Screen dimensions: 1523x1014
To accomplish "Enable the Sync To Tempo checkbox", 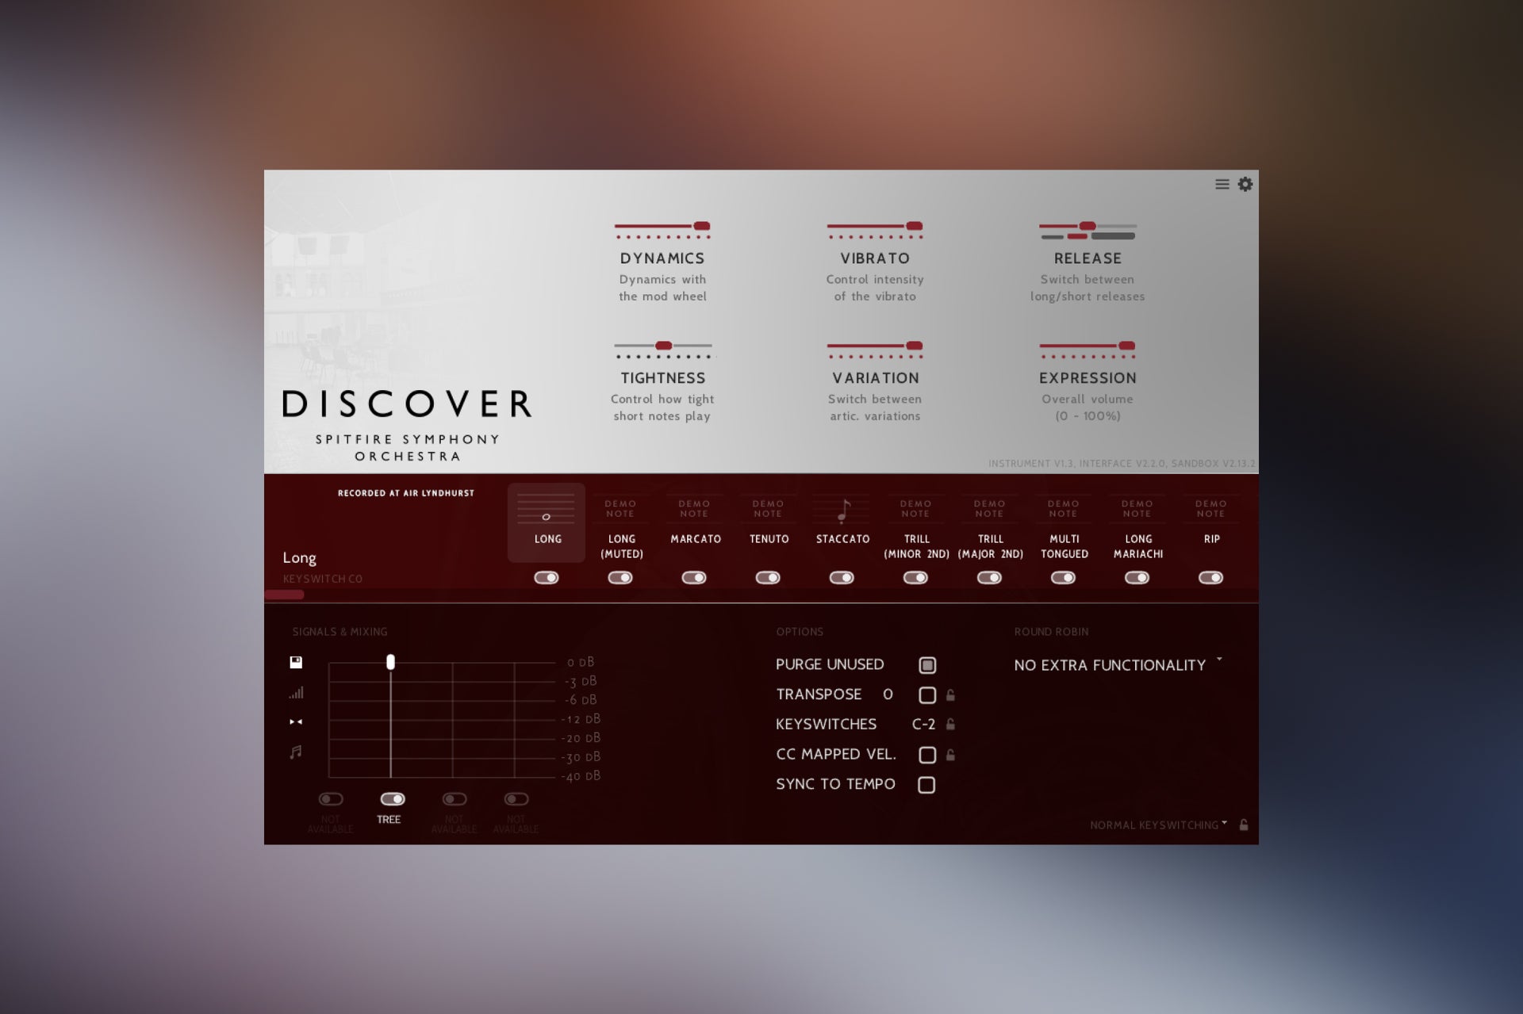I will 926,785.
